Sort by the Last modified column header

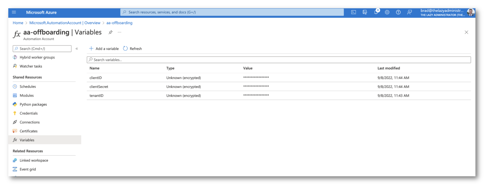[389, 68]
